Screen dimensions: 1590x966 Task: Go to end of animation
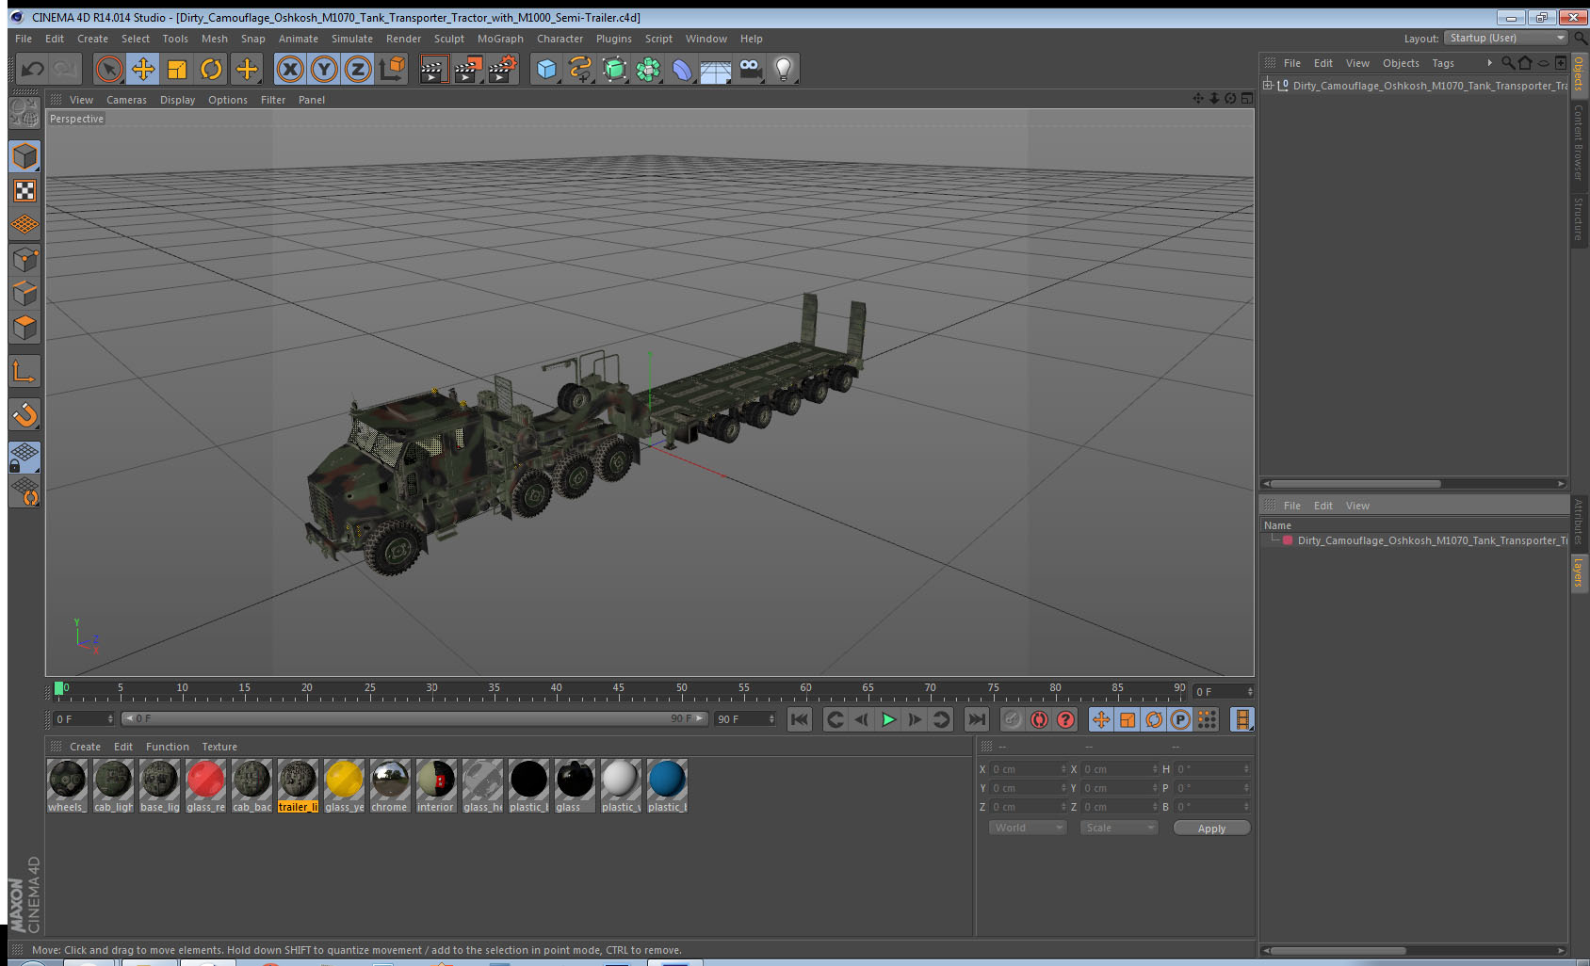(x=977, y=719)
